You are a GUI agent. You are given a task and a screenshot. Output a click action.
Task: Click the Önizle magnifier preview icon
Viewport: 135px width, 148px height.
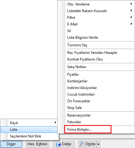pyautogui.click(x=81, y=144)
